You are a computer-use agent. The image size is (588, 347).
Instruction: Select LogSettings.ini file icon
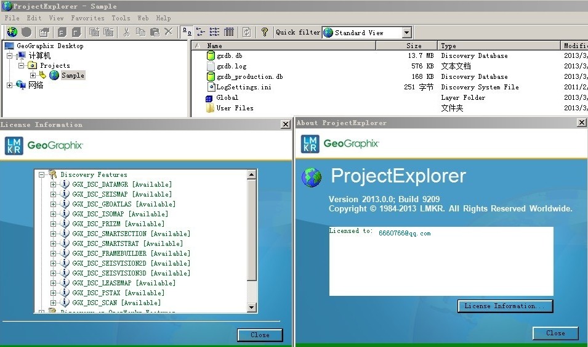(x=211, y=87)
